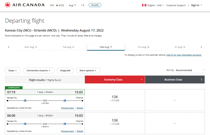
Task: Expand the Connection airports filter
Action: coord(38,71)
